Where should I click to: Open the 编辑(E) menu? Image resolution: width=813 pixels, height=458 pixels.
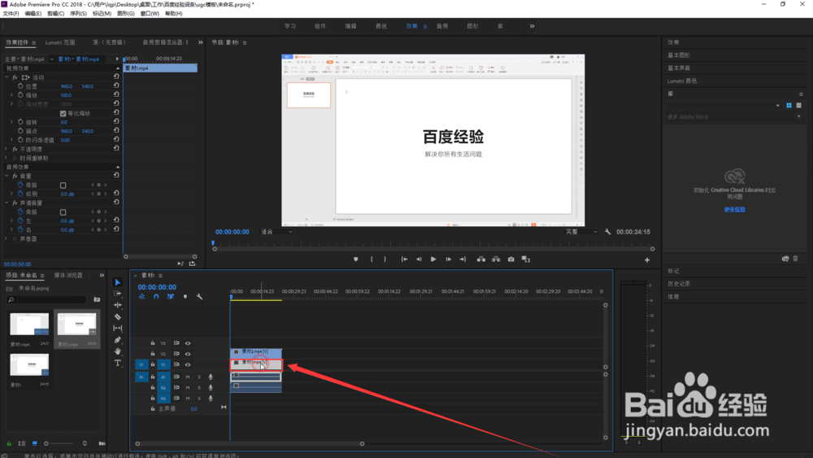(33, 14)
